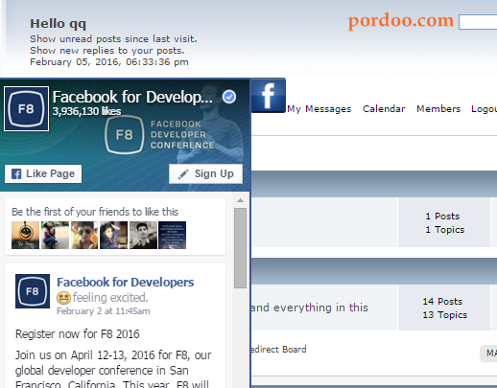The height and width of the screenshot is (388, 497).
Task: Click the Facebook slide-out tab icon
Action: click(268, 96)
